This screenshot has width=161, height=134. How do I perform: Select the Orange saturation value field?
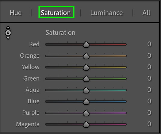click(149, 56)
